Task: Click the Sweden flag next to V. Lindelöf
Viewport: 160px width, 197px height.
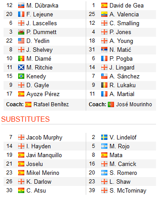Action: click(104, 137)
